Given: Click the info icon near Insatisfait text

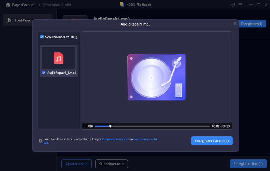Looking at the screenshot, I should 40,141.
